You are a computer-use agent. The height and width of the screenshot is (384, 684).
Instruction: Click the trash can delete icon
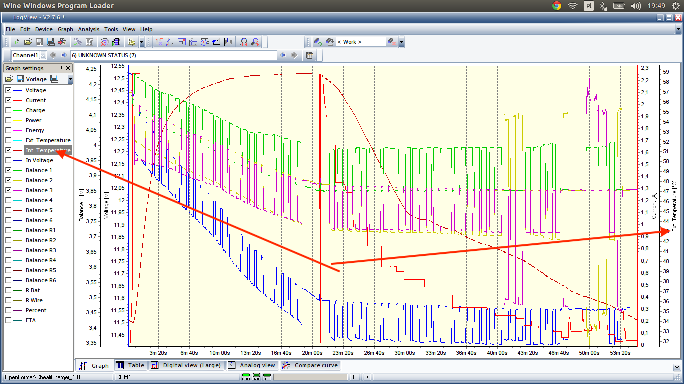[309, 55]
